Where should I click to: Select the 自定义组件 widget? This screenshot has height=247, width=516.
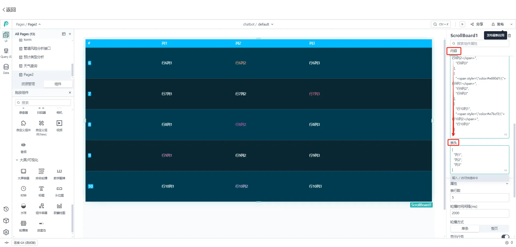[24, 126]
